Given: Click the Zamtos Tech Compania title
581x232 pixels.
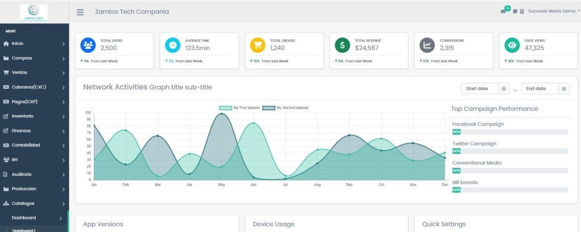Looking at the screenshot, I should [132, 12].
